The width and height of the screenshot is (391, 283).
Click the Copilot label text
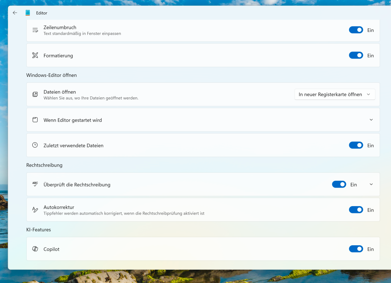51,249
